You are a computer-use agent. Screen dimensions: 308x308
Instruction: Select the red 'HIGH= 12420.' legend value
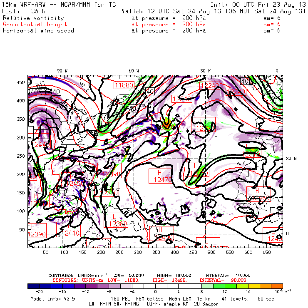tap(169, 280)
